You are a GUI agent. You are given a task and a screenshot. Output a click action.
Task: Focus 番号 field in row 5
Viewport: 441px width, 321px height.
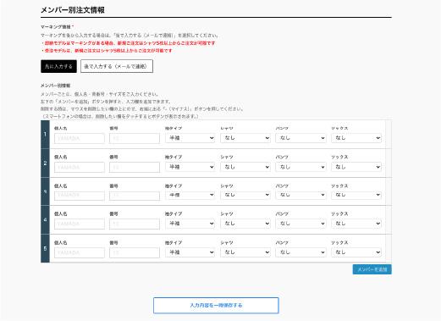coord(135,252)
